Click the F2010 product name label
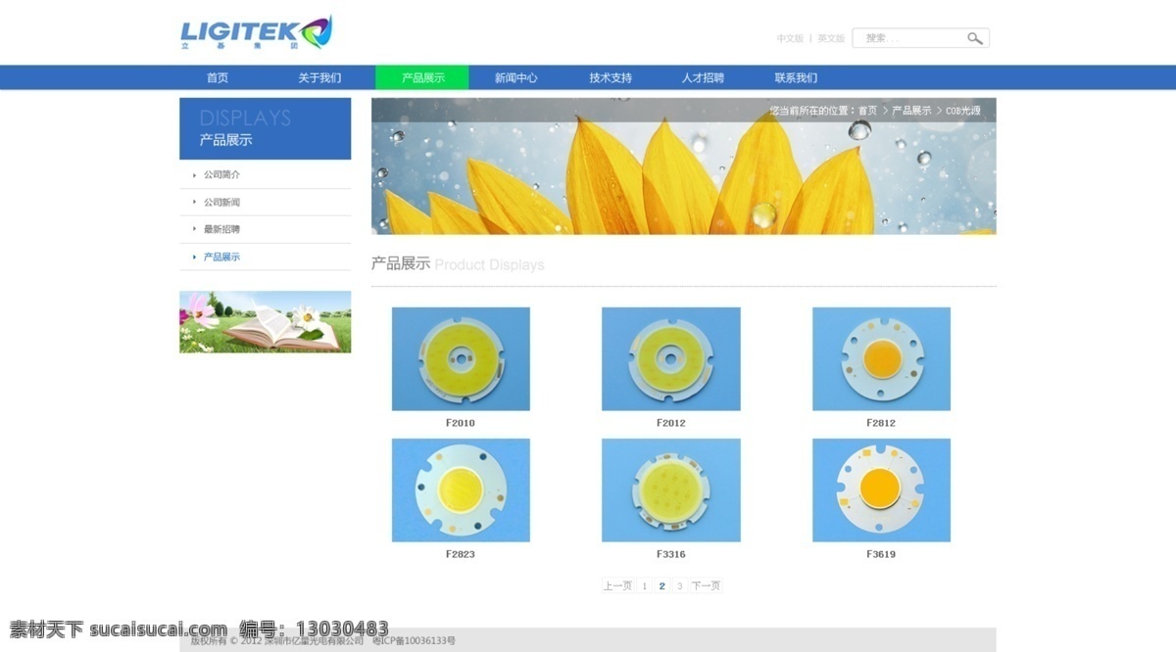 point(461,423)
